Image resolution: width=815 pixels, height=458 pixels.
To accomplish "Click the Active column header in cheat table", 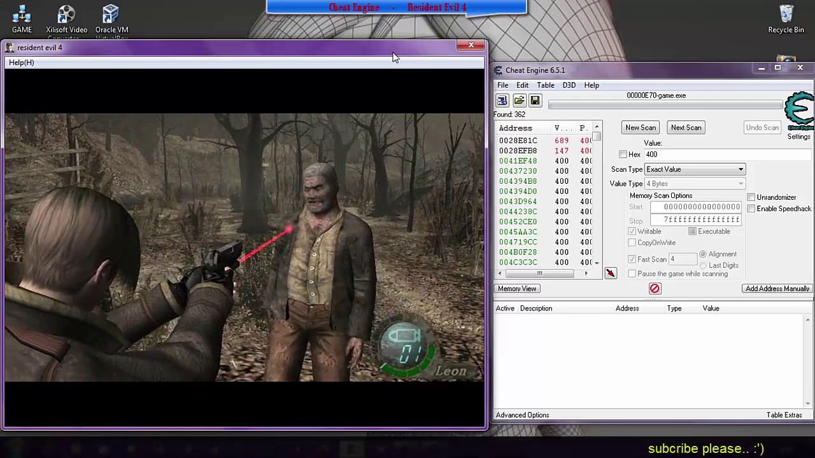I will 505,309.
